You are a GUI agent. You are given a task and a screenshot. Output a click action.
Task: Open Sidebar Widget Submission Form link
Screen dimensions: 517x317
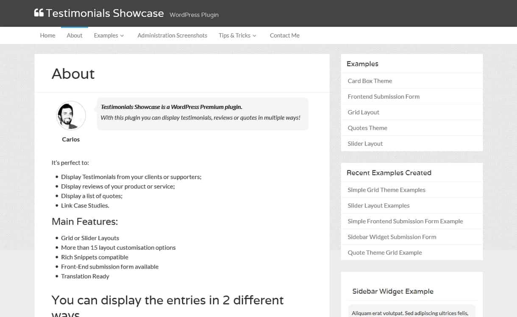click(392, 237)
